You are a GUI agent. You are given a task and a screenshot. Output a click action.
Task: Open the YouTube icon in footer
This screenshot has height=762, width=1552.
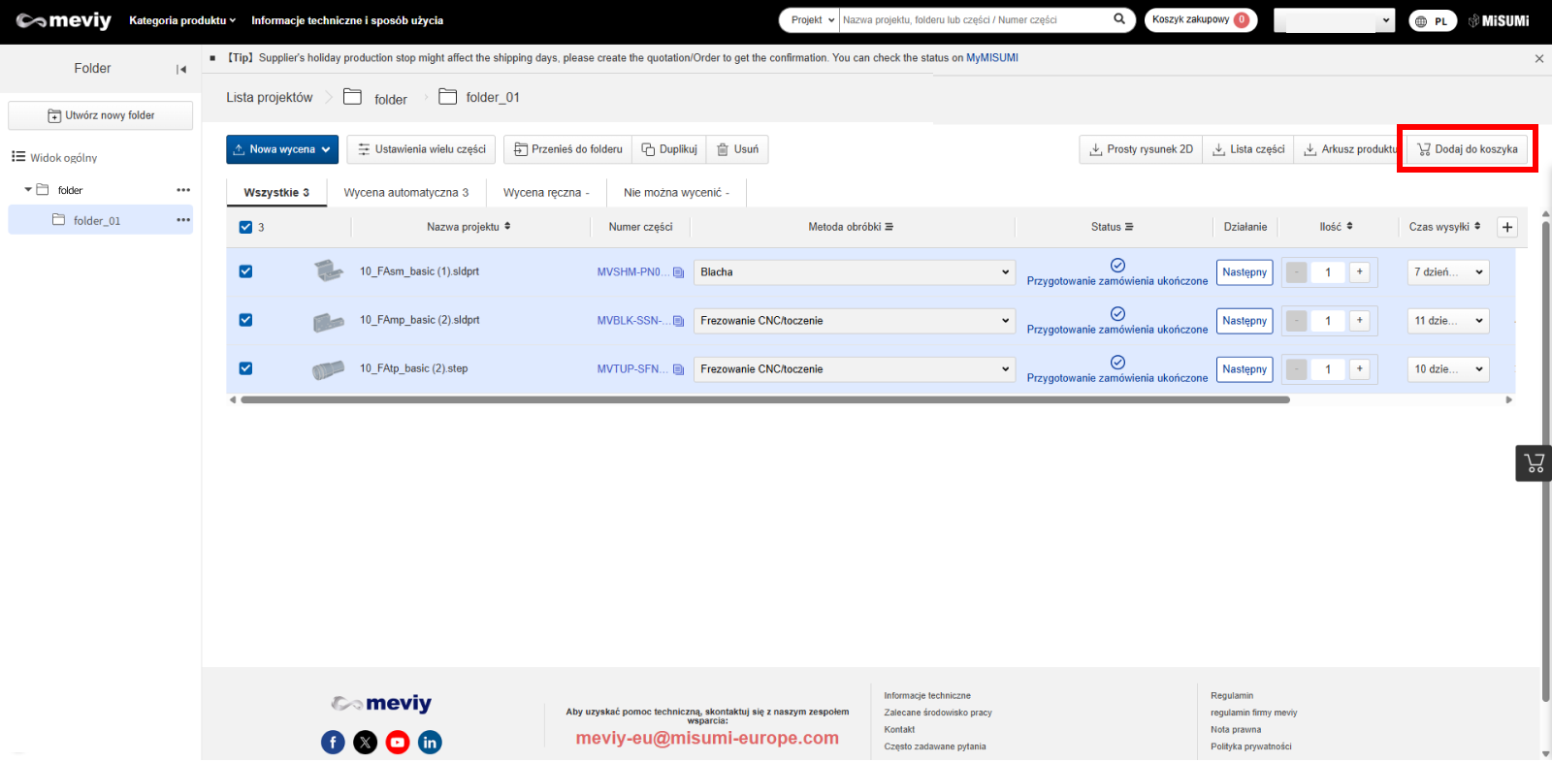point(398,742)
